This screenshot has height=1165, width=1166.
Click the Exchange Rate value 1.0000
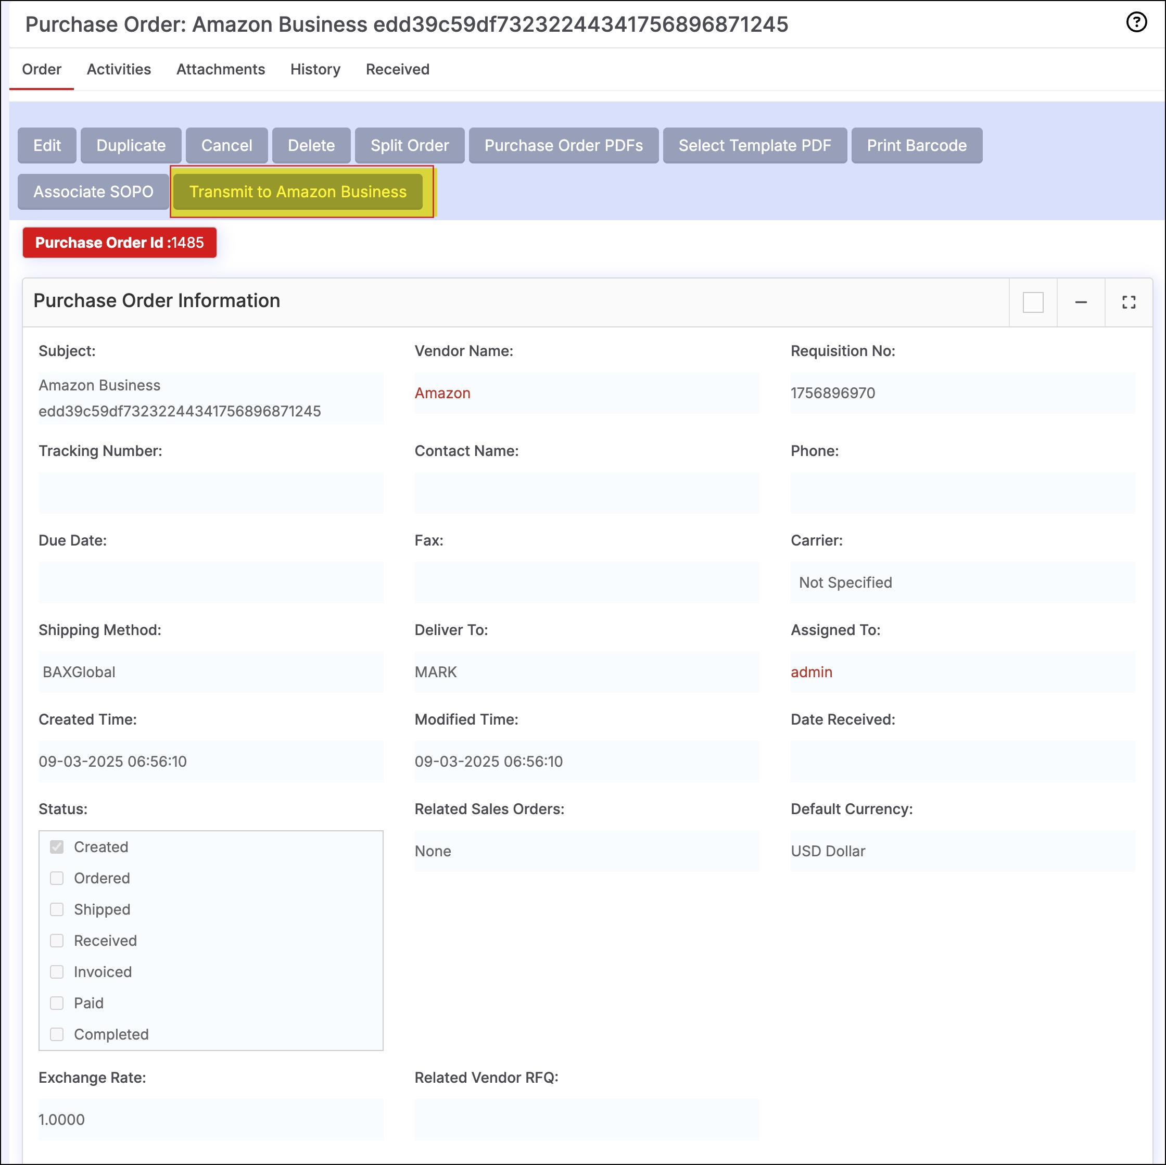(x=61, y=1120)
